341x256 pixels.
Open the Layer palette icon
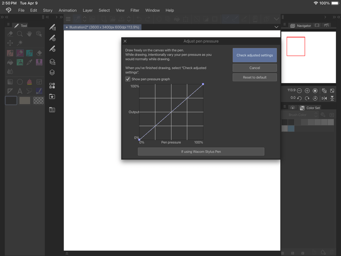click(x=52, y=73)
